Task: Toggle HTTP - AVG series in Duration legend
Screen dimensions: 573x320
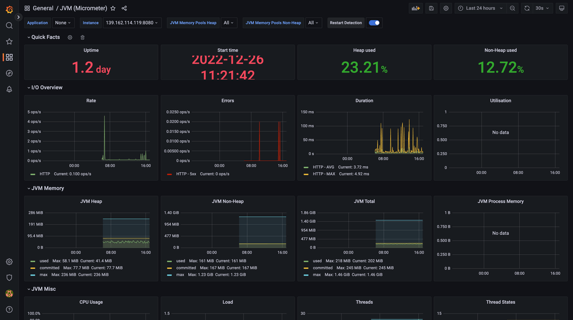Action: click(323, 167)
